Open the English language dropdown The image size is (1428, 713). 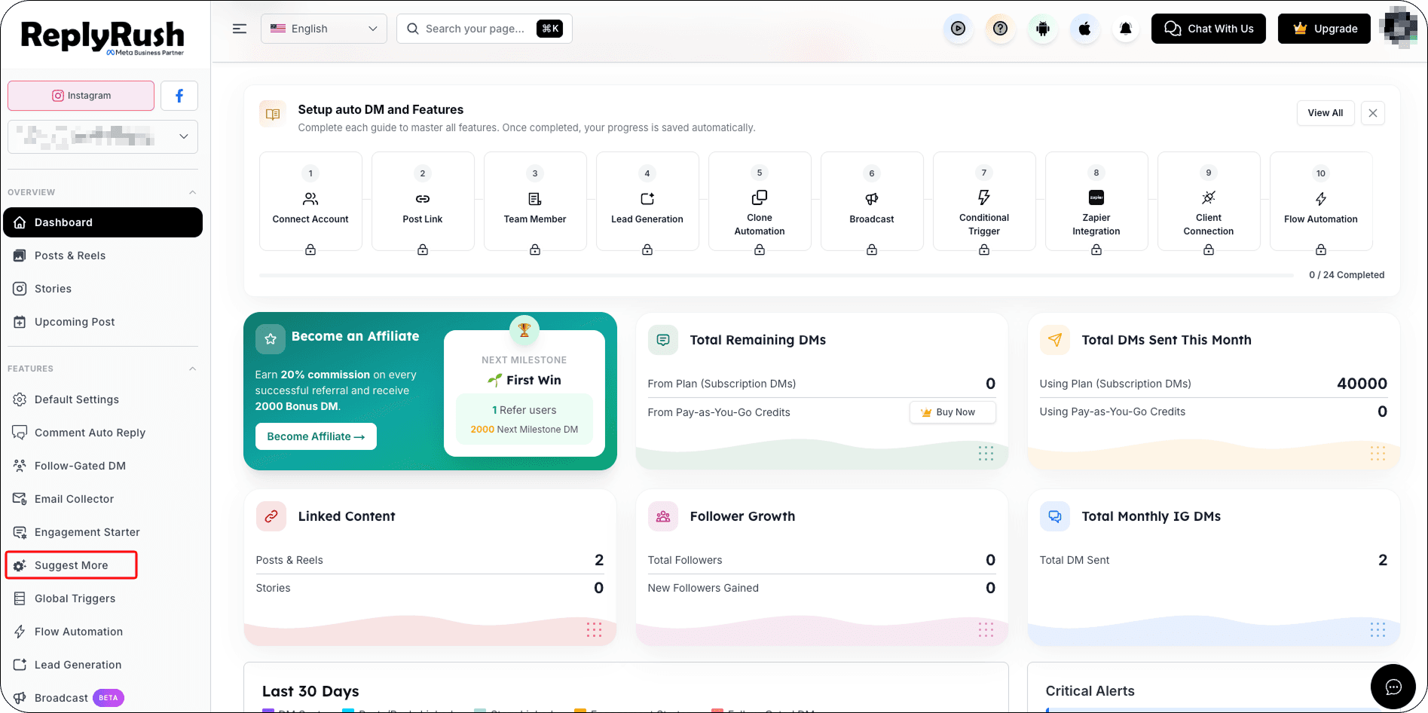(324, 29)
